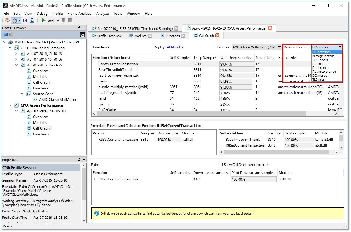
Task: Switch to the Modules tab
Action: click(140, 36)
